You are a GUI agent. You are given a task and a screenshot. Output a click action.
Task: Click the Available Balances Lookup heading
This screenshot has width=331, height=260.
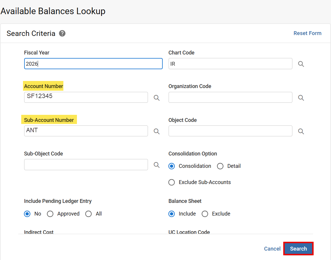pyautogui.click(x=53, y=11)
